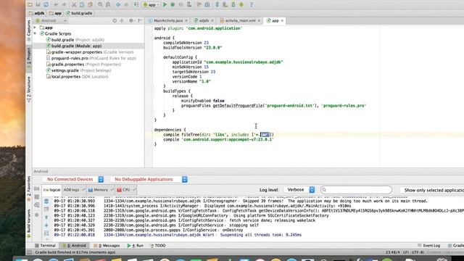Select build.gradle (Module: app) file
Screen dimensions: 464x261
tap(74, 46)
